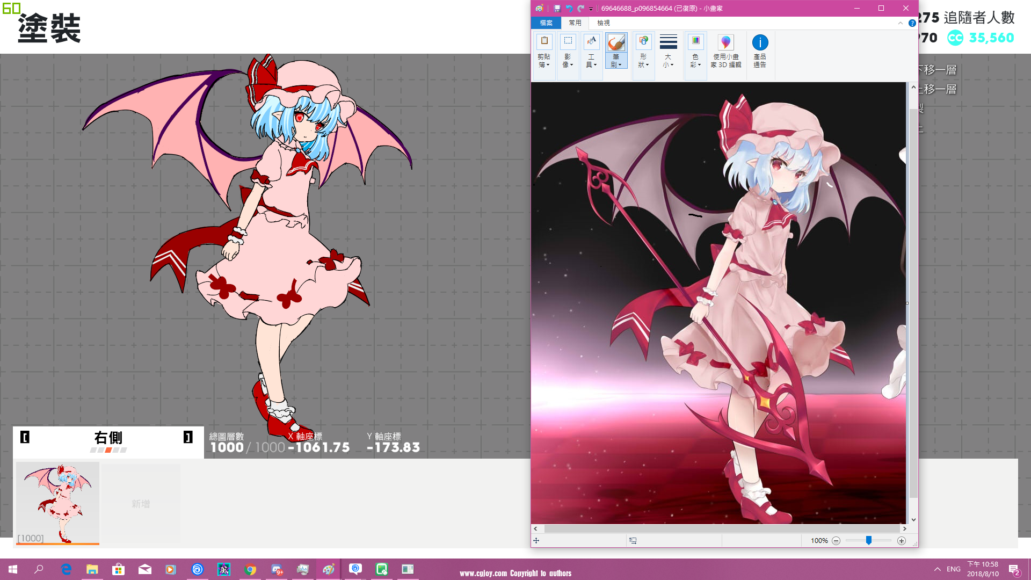1031x580 pixels.
Task: Open File Explorer from the taskbar
Action: (x=92, y=569)
